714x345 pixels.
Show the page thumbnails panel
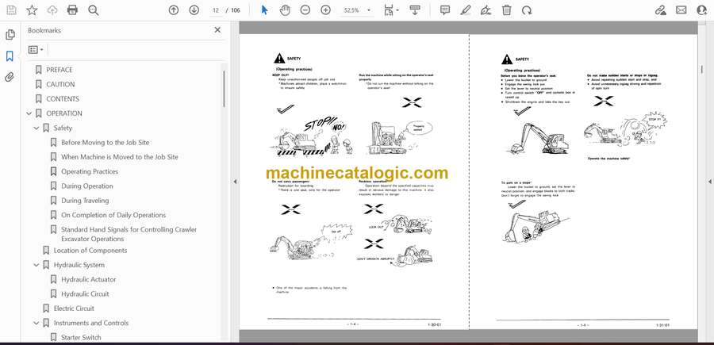[x=10, y=35]
